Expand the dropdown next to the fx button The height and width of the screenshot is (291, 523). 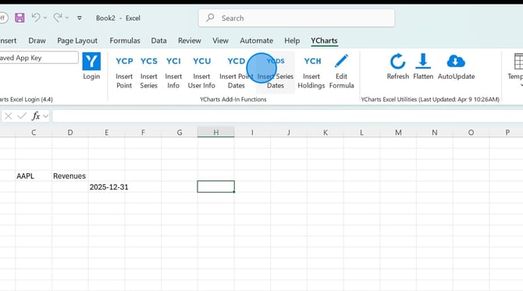point(46,116)
